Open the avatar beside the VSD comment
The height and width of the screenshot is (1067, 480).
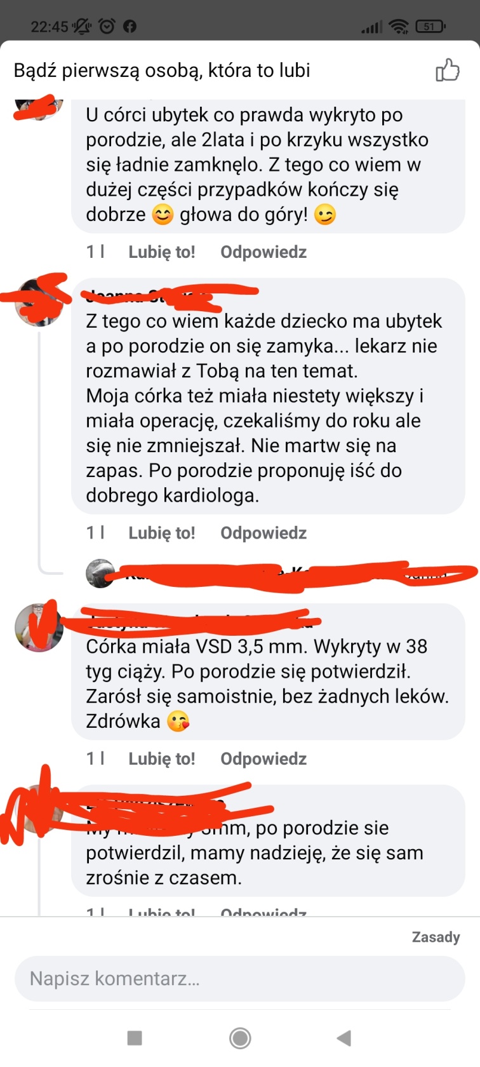pos(39,627)
